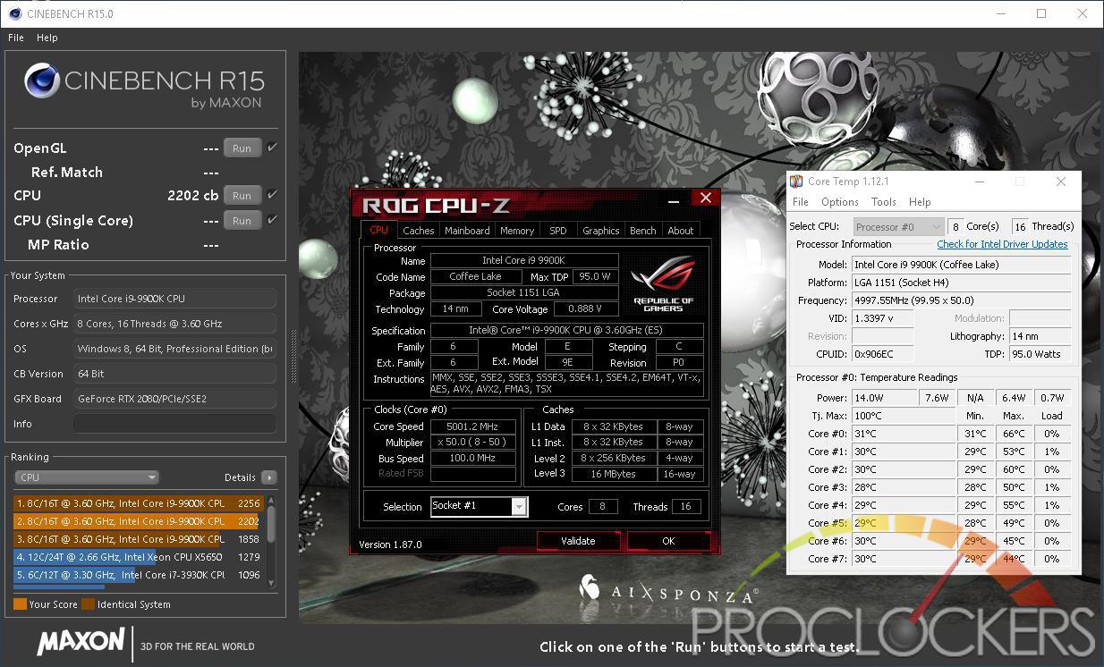Click the Core Voltage value '0.888 V'

click(586, 309)
